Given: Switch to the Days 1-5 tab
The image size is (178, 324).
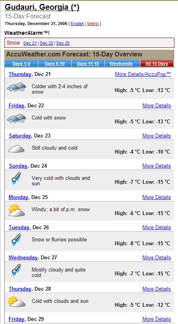Looking at the screenshot, I should 21,63.
